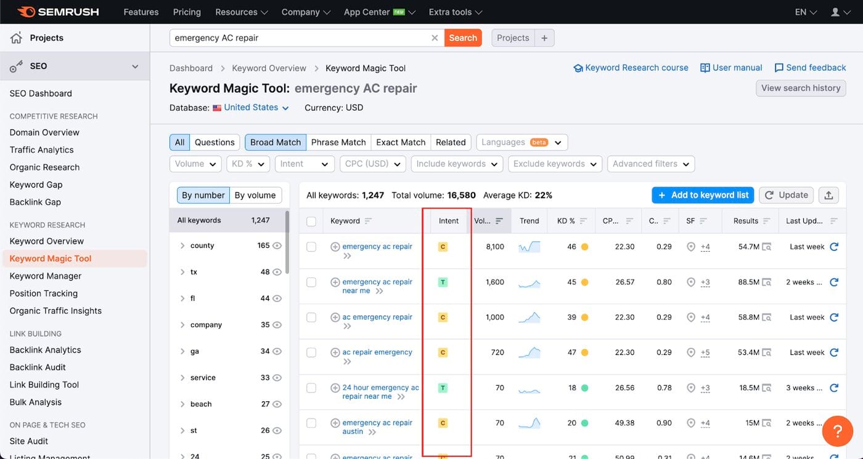
Task: Check the emergency ac repair row checkbox
Action: (311, 247)
